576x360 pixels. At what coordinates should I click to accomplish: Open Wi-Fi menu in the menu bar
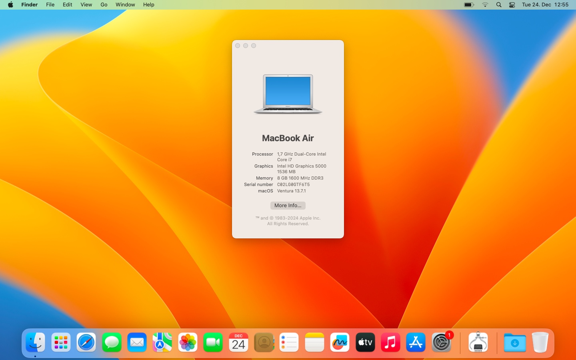tap(485, 5)
